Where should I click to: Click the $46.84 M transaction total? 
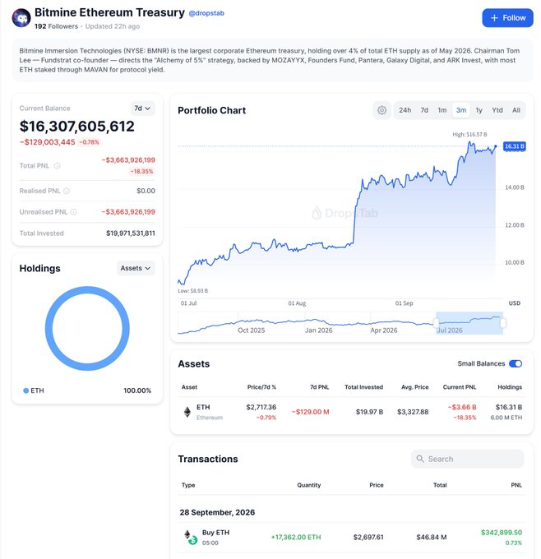(x=431, y=538)
